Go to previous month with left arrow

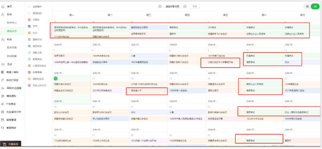coord(160,7)
